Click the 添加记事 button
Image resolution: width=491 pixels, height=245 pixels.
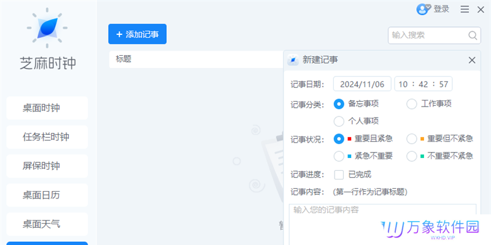[137, 34]
